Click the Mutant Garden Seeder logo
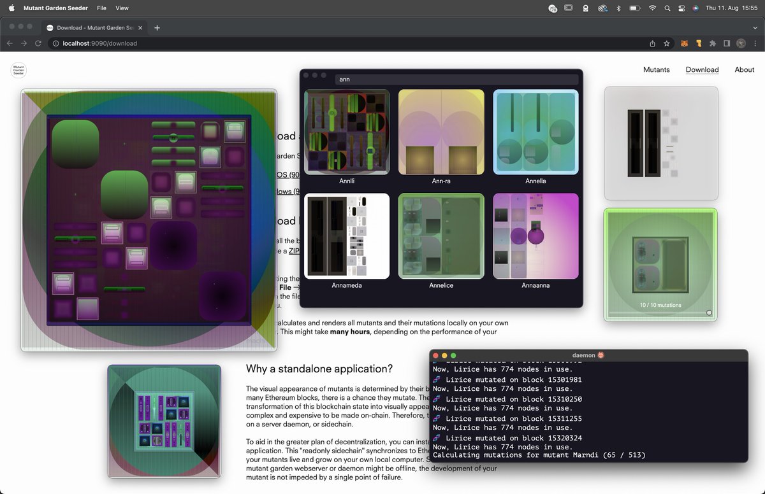The width and height of the screenshot is (765, 494). tap(18, 70)
